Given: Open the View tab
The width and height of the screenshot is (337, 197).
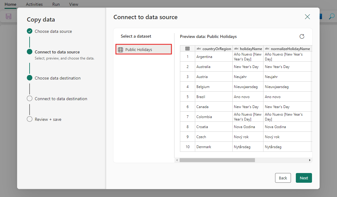Looking at the screenshot, I should 73,4.
